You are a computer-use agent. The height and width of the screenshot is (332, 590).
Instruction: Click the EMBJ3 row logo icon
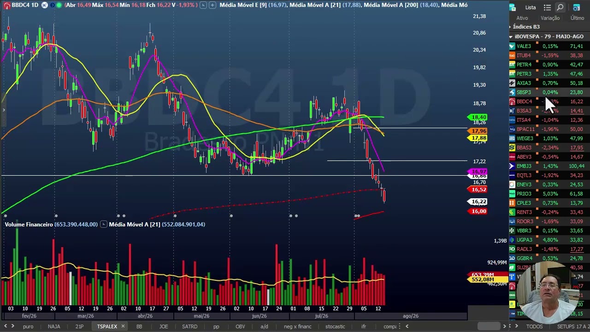512,166
